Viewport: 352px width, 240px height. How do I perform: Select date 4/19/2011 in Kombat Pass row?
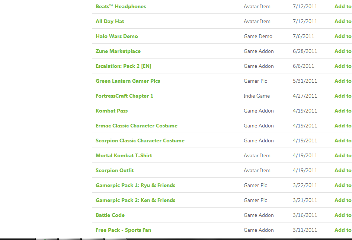coord(305,111)
